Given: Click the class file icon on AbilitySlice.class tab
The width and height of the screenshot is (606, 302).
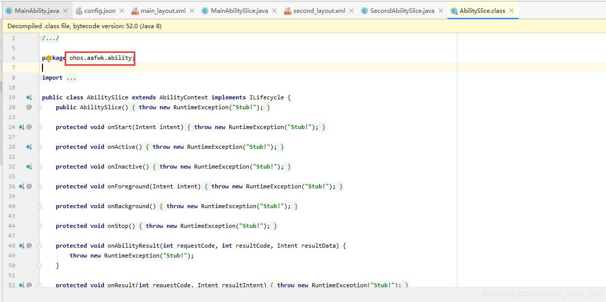Looking at the screenshot, I should pyautogui.click(x=454, y=11).
